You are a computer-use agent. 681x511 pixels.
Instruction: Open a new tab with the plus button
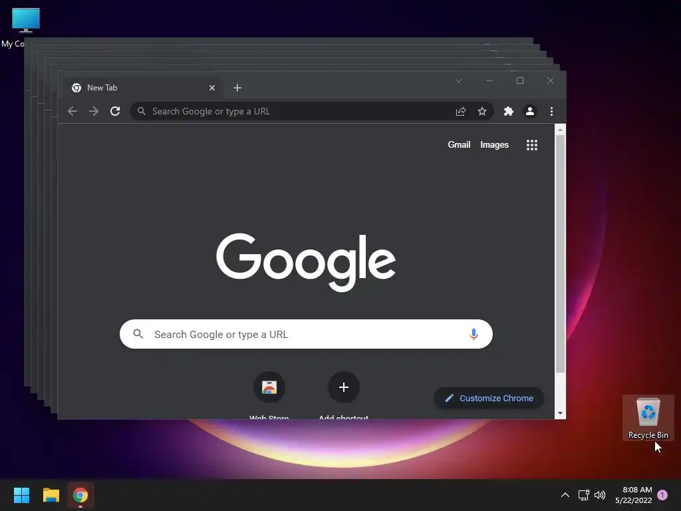tap(237, 88)
